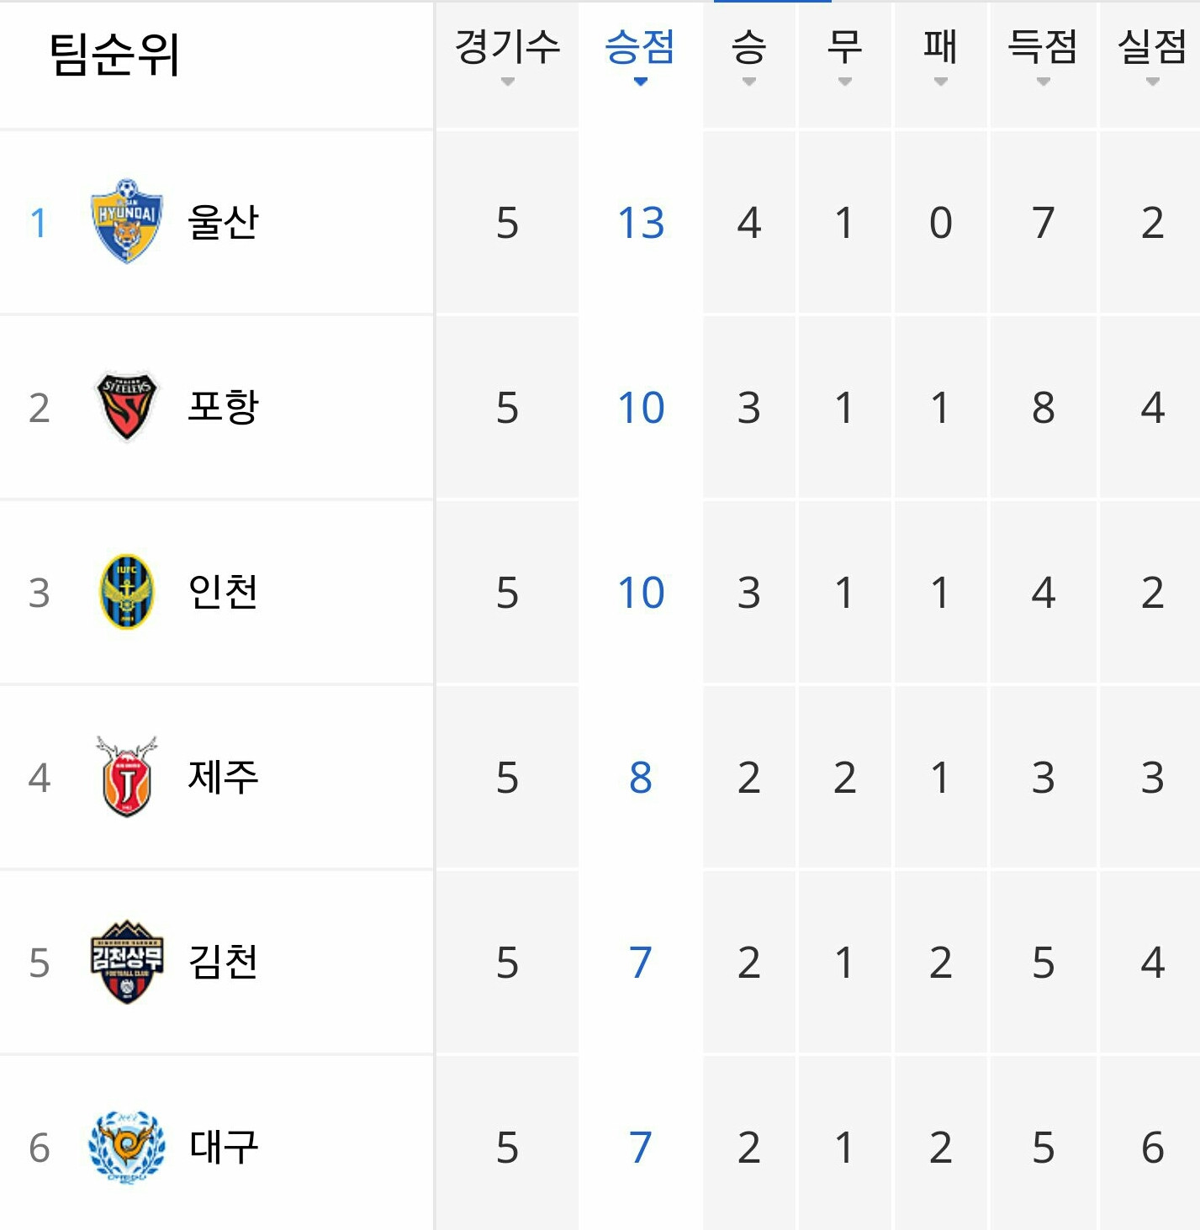Select the 승점 column header label
The width and height of the screenshot is (1200, 1230).
coord(640,46)
